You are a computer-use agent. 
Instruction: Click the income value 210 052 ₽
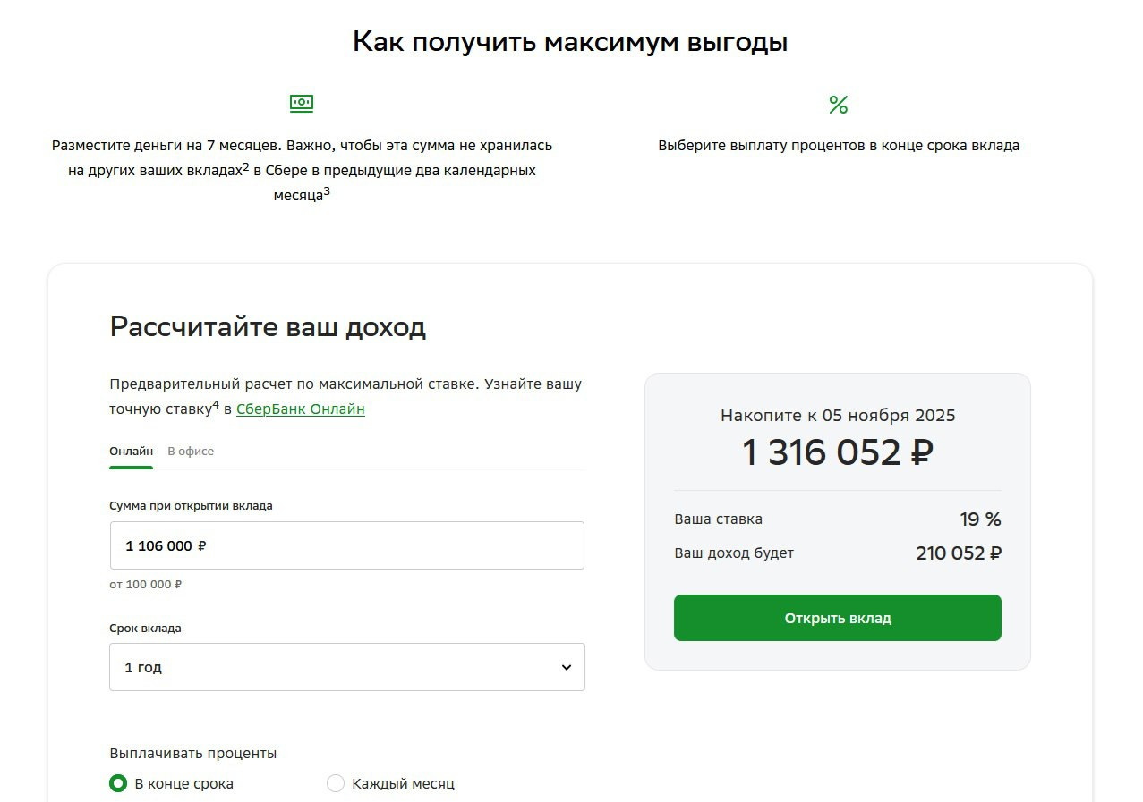click(958, 553)
